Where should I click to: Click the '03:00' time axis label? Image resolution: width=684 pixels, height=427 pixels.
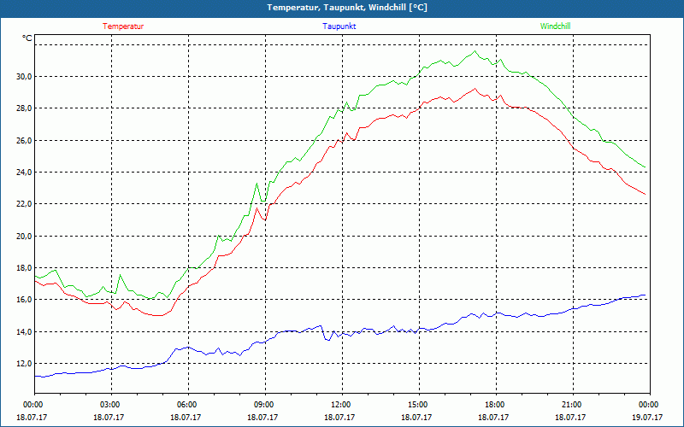tap(109, 405)
